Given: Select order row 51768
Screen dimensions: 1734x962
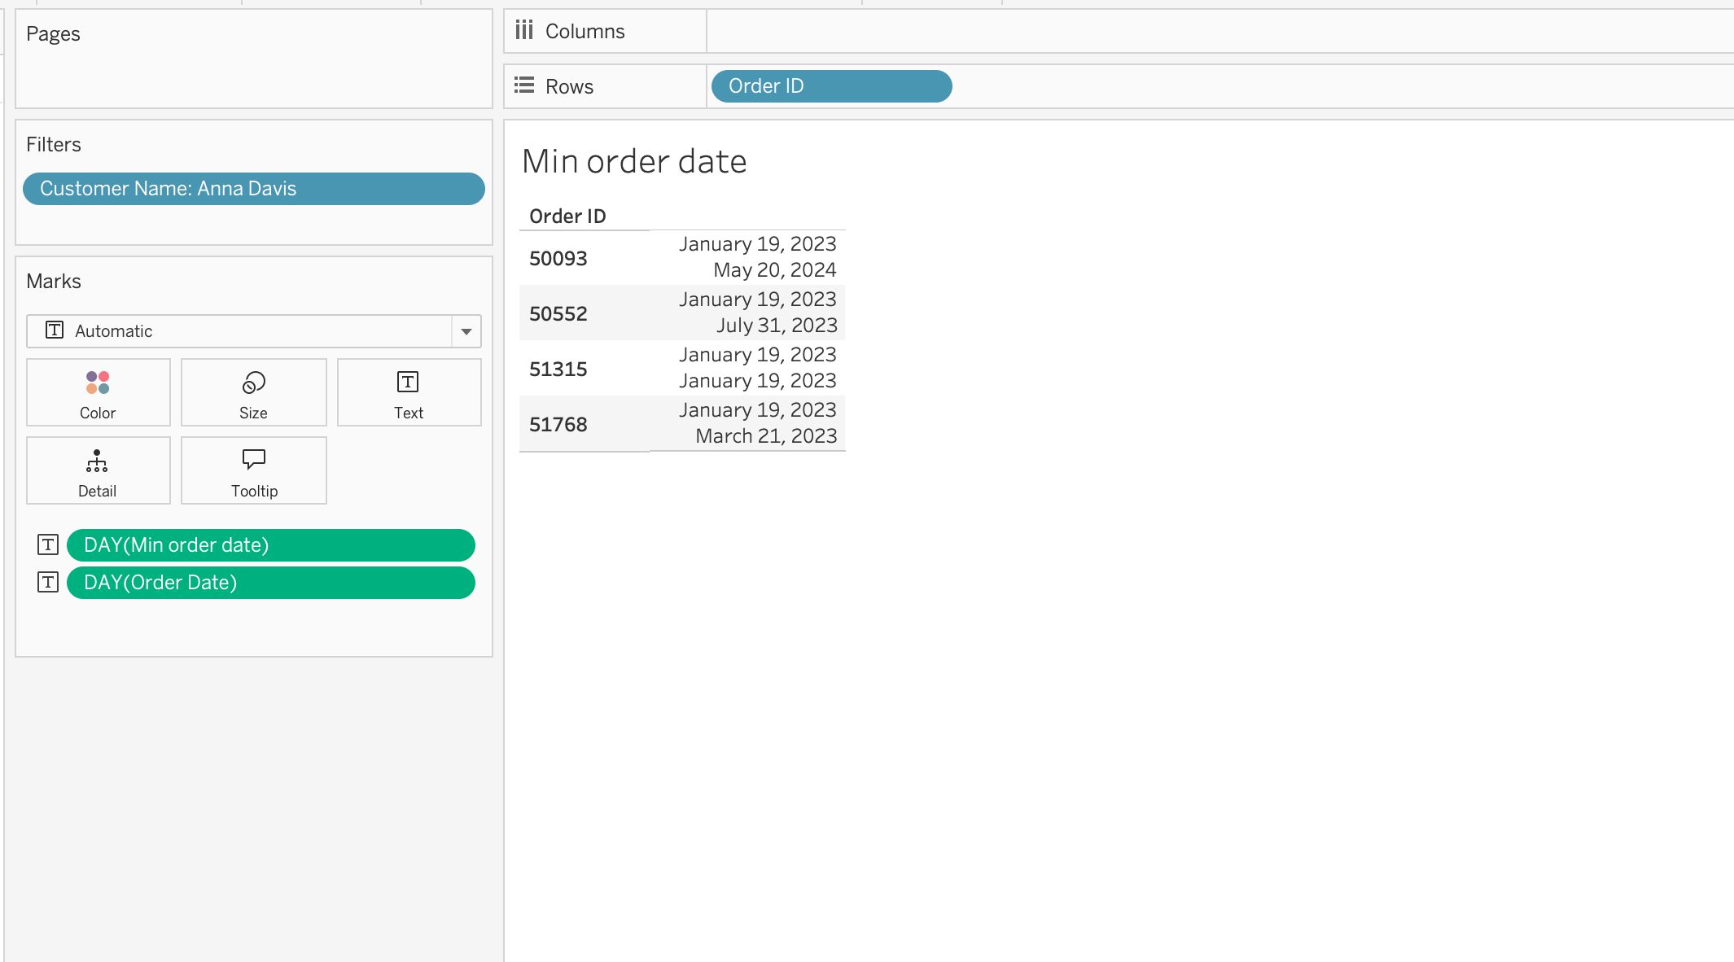Looking at the screenshot, I should point(558,425).
